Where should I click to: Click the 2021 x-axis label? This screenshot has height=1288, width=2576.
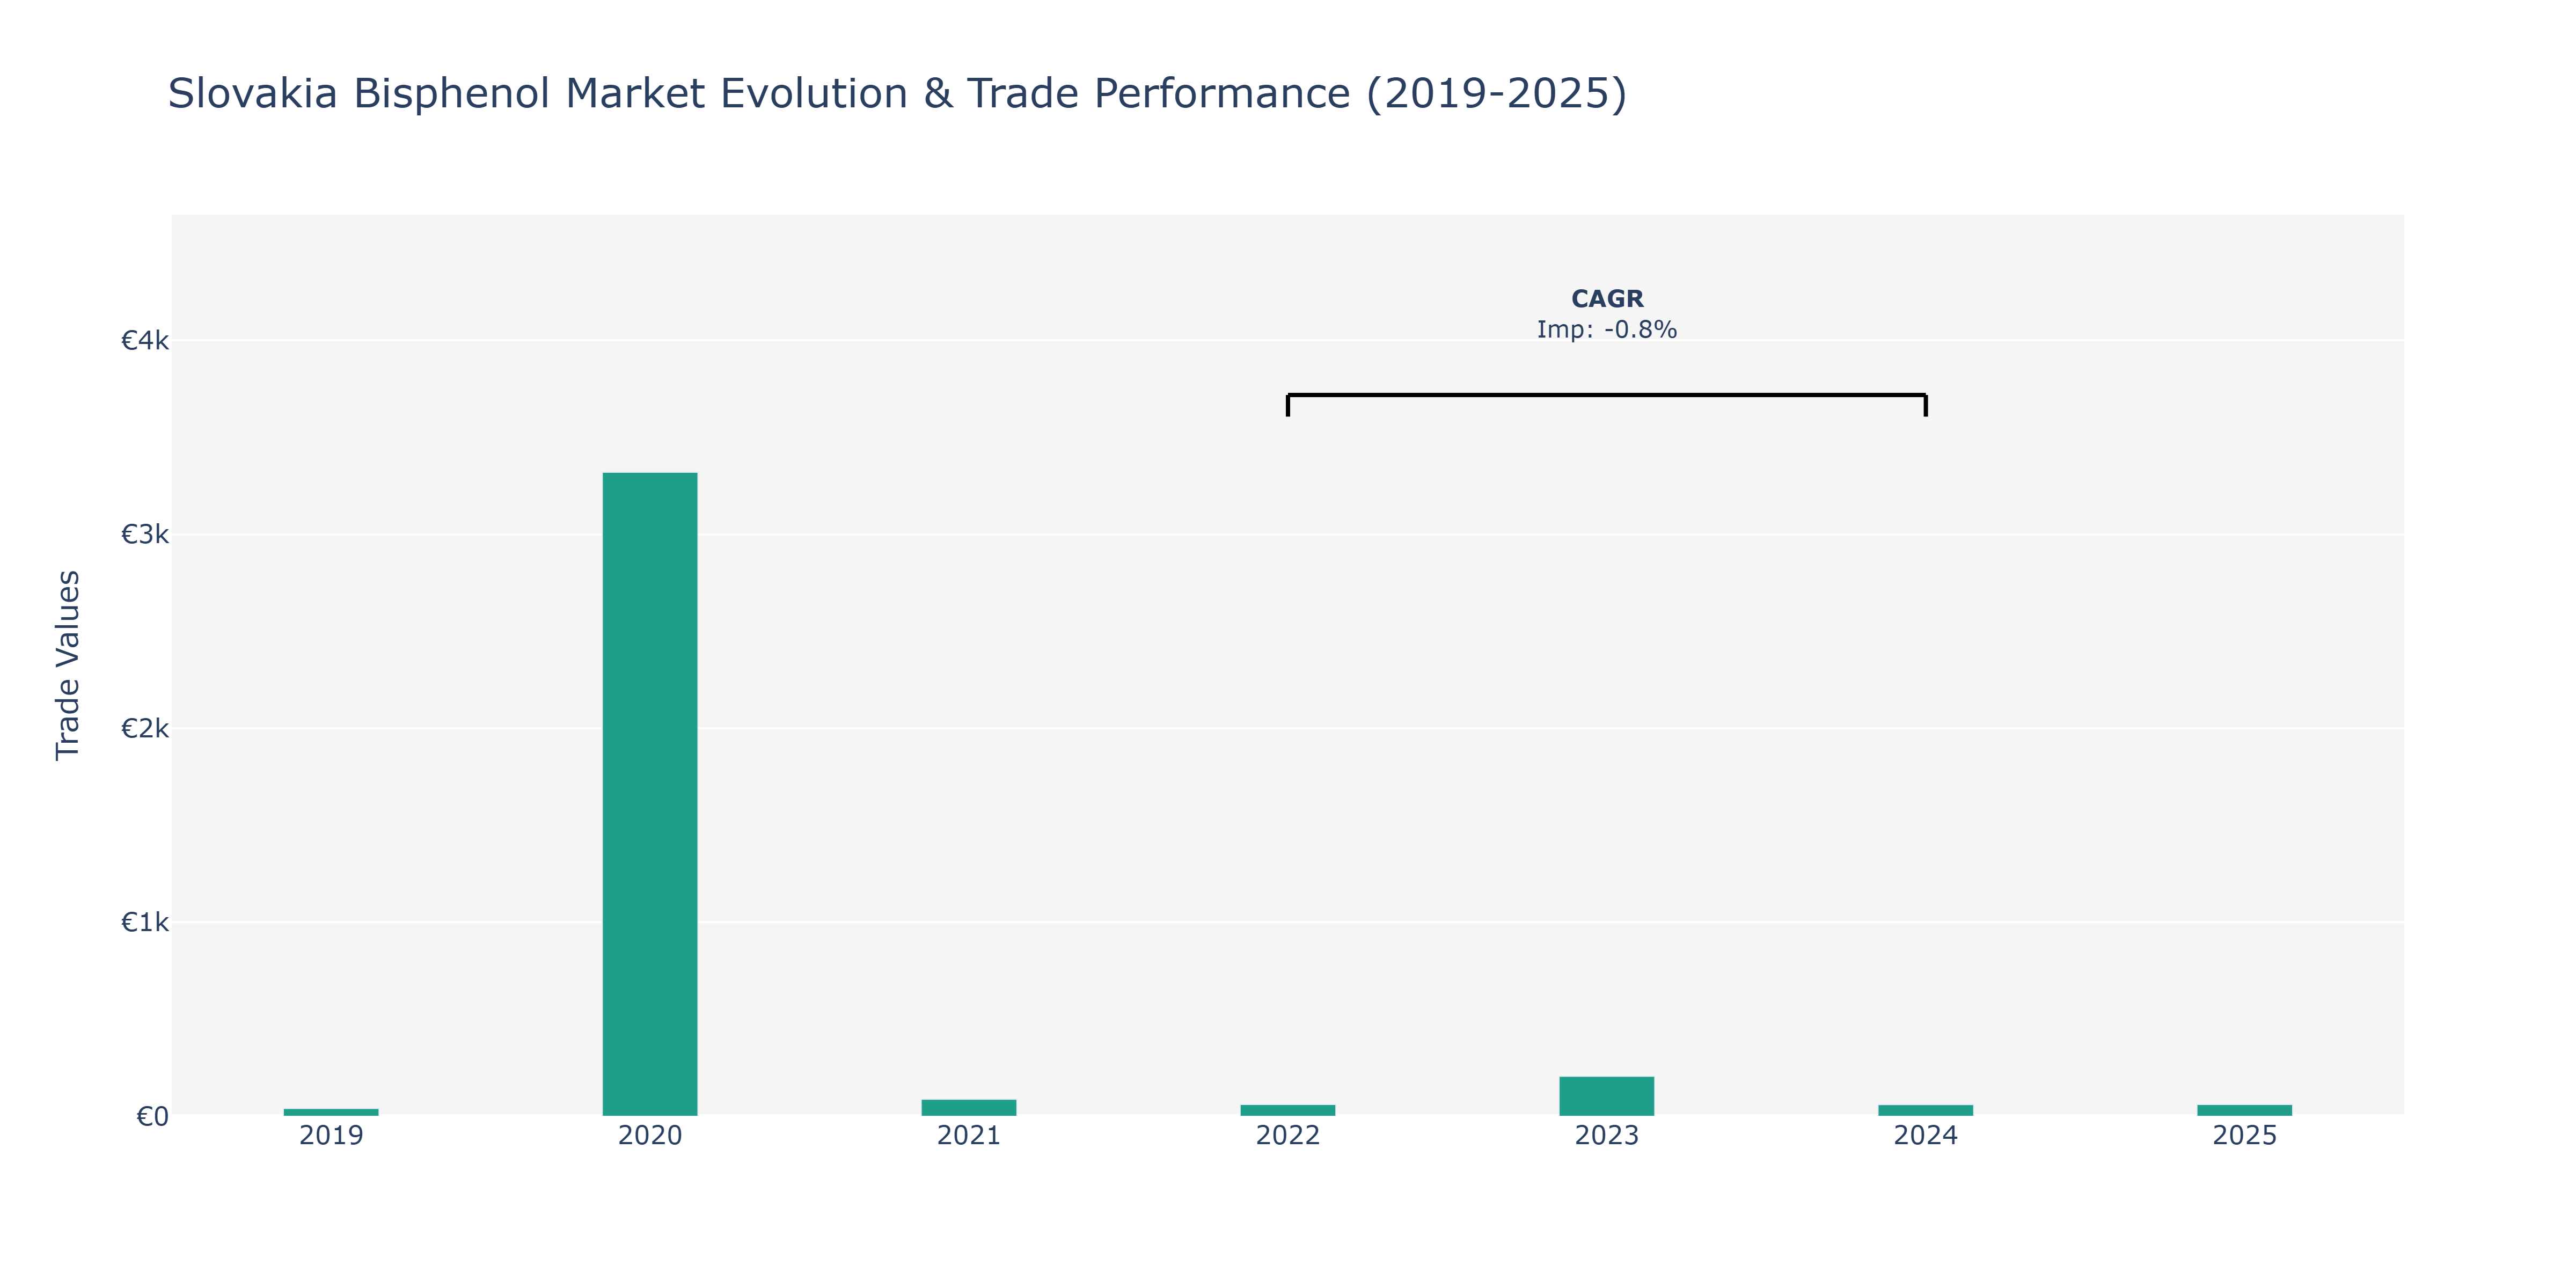click(x=969, y=1136)
